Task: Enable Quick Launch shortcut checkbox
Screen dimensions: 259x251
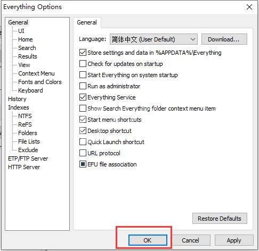Action: 83,142
